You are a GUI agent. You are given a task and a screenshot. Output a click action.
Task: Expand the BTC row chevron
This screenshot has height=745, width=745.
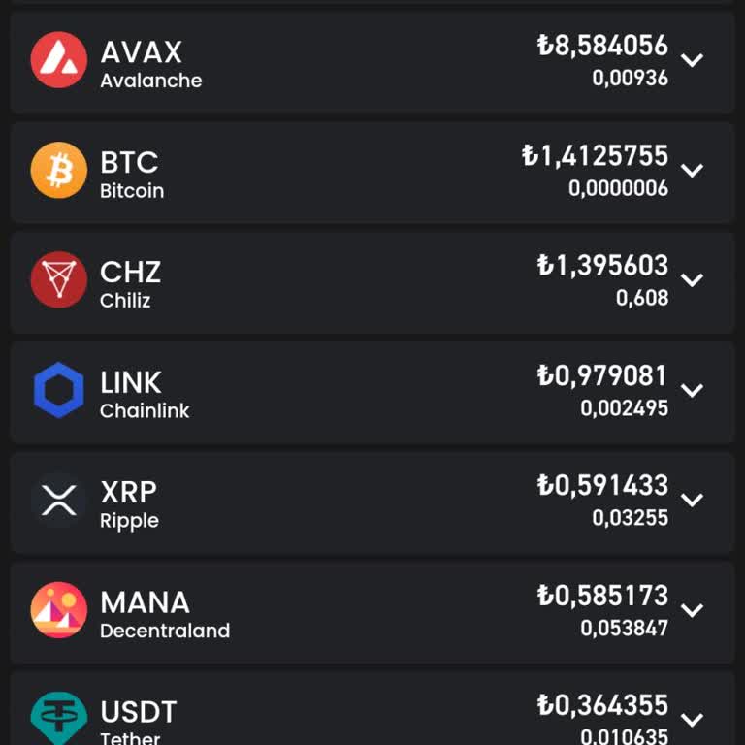[x=692, y=171]
